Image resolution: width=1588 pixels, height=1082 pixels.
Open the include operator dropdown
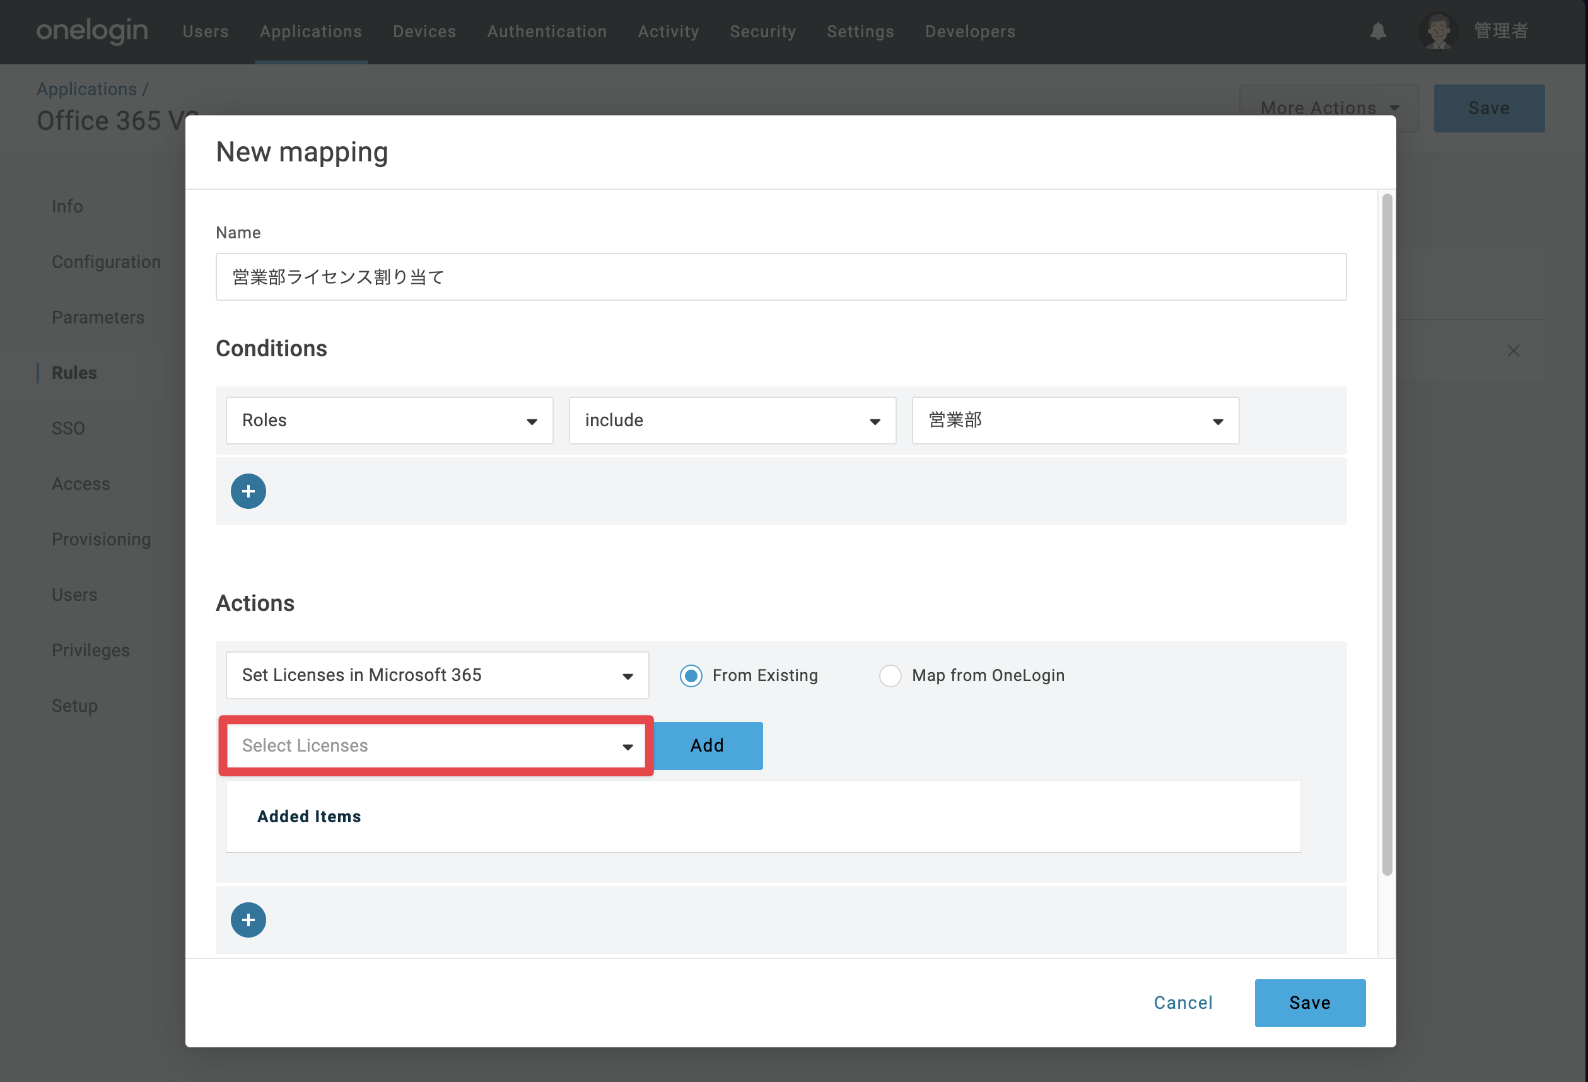732,421
